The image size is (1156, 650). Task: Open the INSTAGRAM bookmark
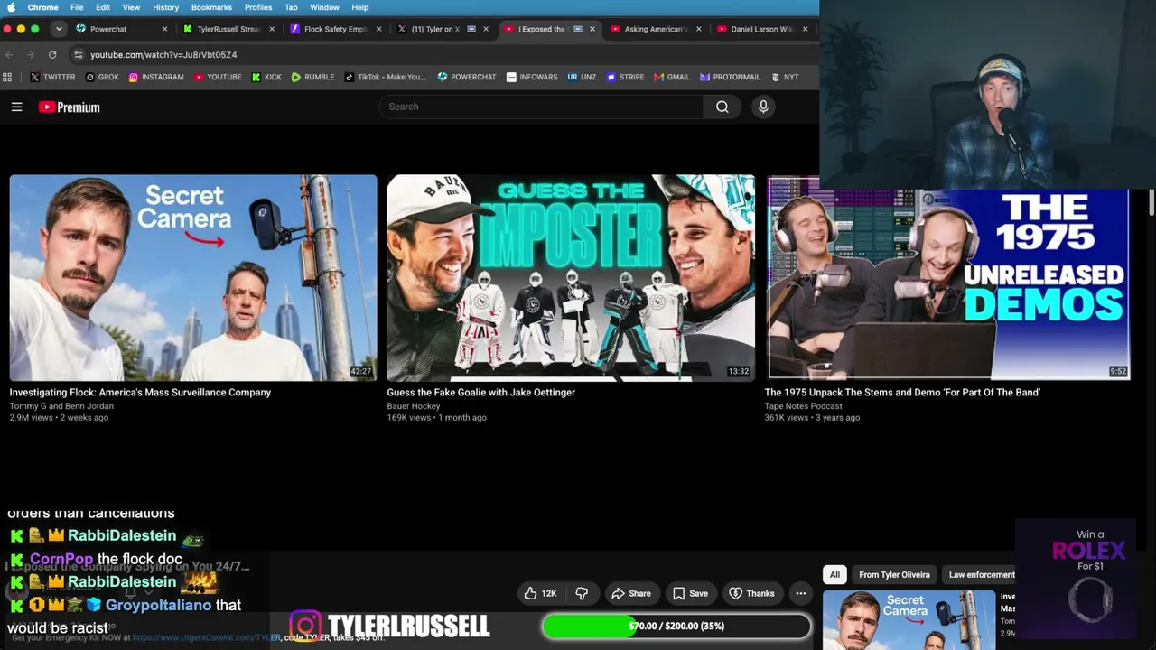click(x=156, y=77)
